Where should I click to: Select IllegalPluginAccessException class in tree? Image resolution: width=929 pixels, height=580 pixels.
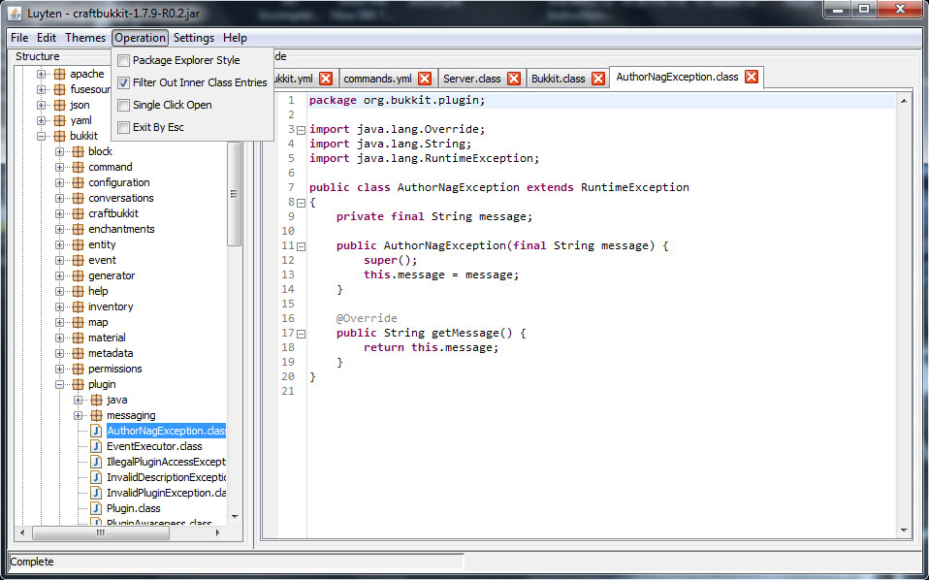point(167,462)
